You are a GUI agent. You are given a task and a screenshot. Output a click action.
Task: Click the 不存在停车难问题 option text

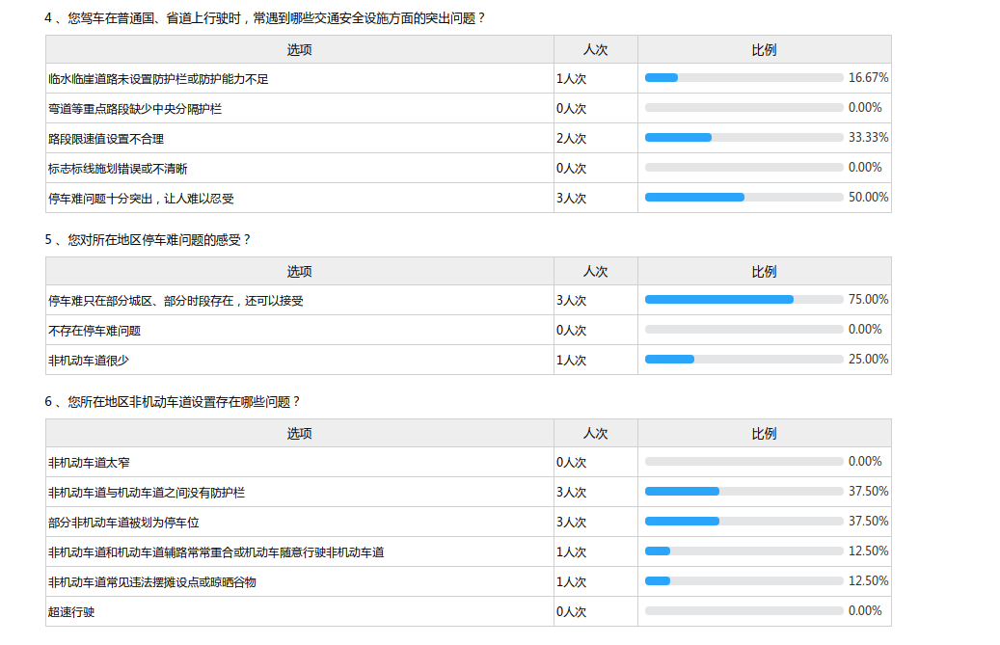point(95,331)
